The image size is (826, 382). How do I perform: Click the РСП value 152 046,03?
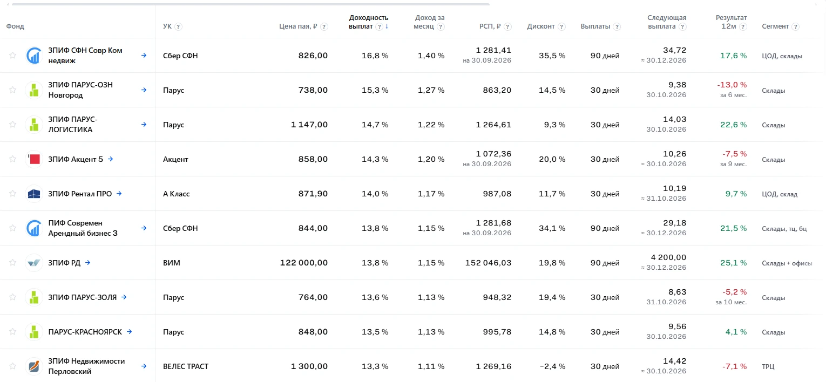coord(488,263)
